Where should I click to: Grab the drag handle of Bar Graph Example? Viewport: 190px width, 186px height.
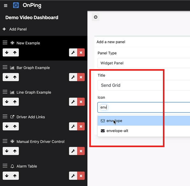pyautogui.click(x=5, y=67)
